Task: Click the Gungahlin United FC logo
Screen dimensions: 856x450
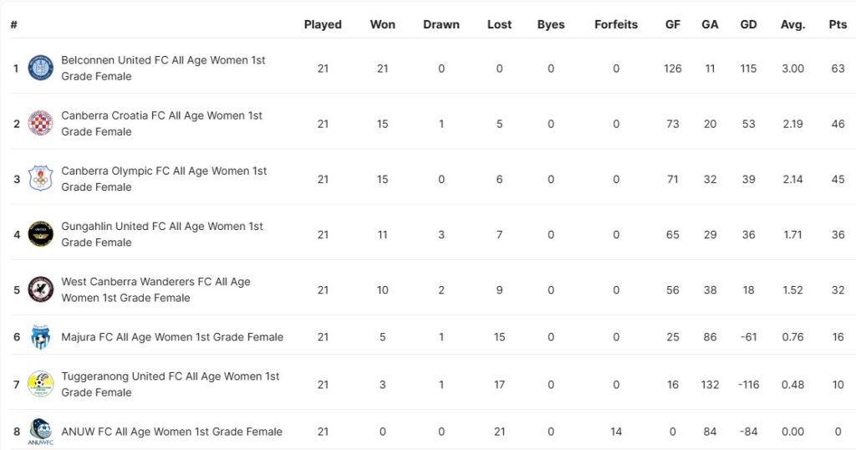Action: click(x=40, y=234)
